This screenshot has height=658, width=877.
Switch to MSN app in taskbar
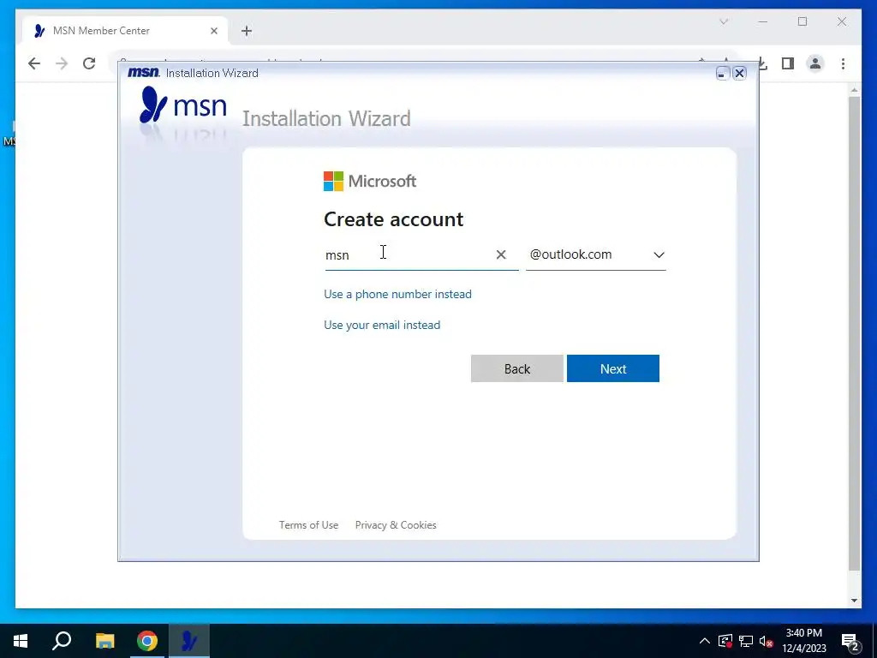189,641
